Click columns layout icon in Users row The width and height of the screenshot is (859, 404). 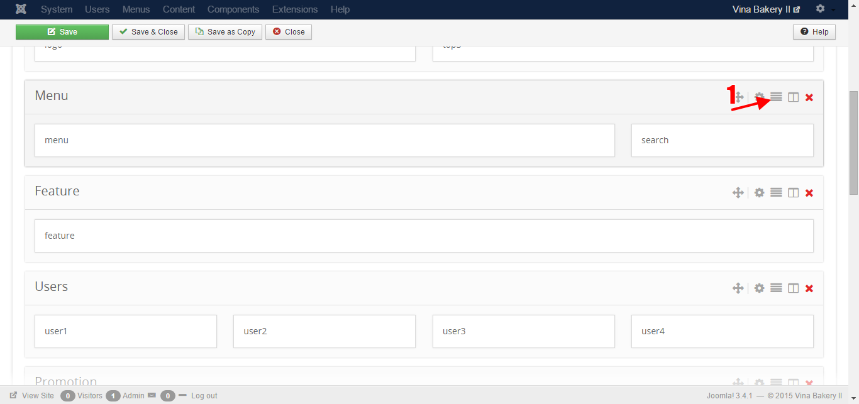pos(794,288)
